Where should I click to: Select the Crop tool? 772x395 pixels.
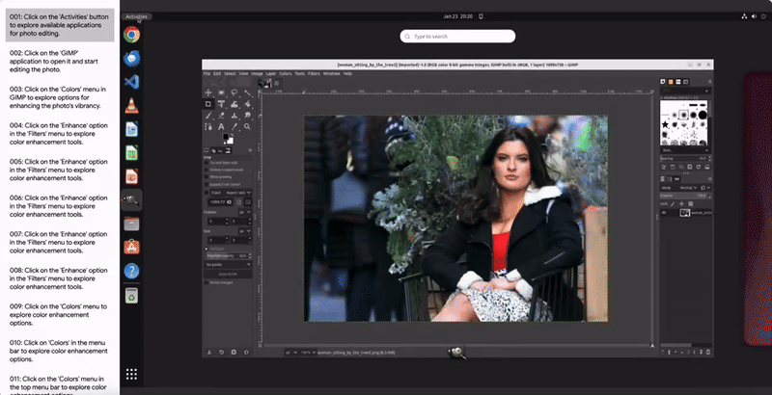pyautogui.click(x=208, y=104)
